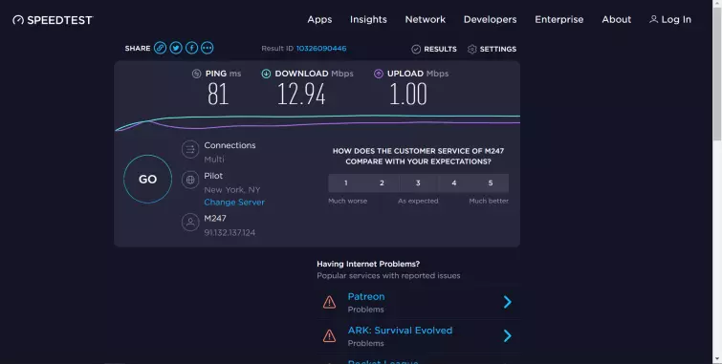Image resolution: width=722 pixels, height=364 pixels.
Task: Open the Insights menu
Action: coord(368,19)
